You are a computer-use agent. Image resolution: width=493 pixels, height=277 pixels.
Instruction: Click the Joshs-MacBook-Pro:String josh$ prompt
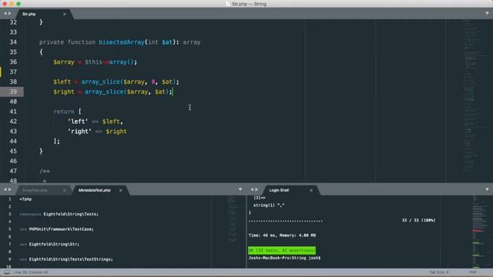click(x=284, y=258)
